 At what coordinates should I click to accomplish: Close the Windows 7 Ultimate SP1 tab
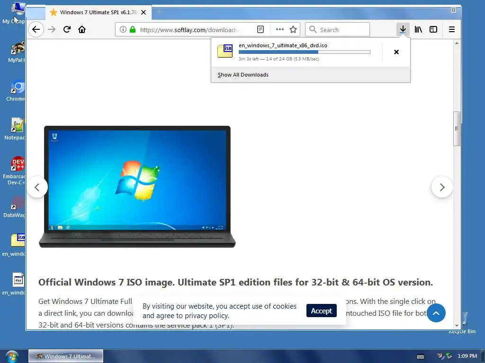[144, 12]
